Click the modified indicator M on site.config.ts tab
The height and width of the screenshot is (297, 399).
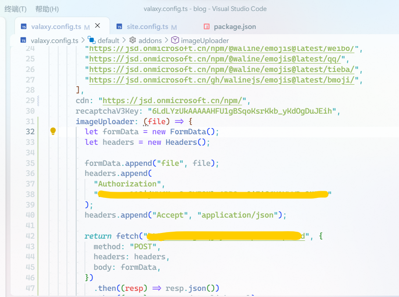173,27
